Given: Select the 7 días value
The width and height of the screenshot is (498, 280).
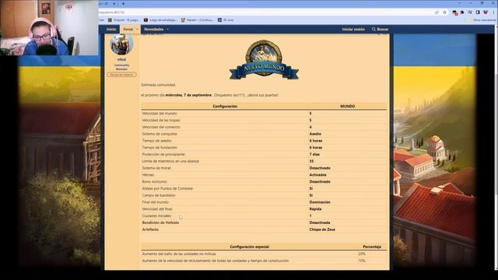Looking at the screenshot, I should point(314,154).
